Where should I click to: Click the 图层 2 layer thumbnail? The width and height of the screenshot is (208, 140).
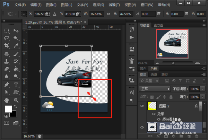pos(152,106)
